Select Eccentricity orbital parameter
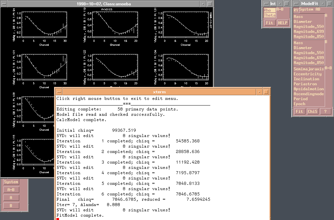The image size is (334, 220). (307, 74)
